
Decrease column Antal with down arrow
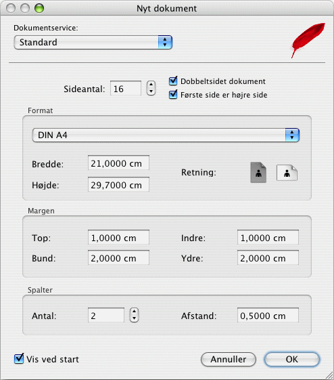pos(135,318)
